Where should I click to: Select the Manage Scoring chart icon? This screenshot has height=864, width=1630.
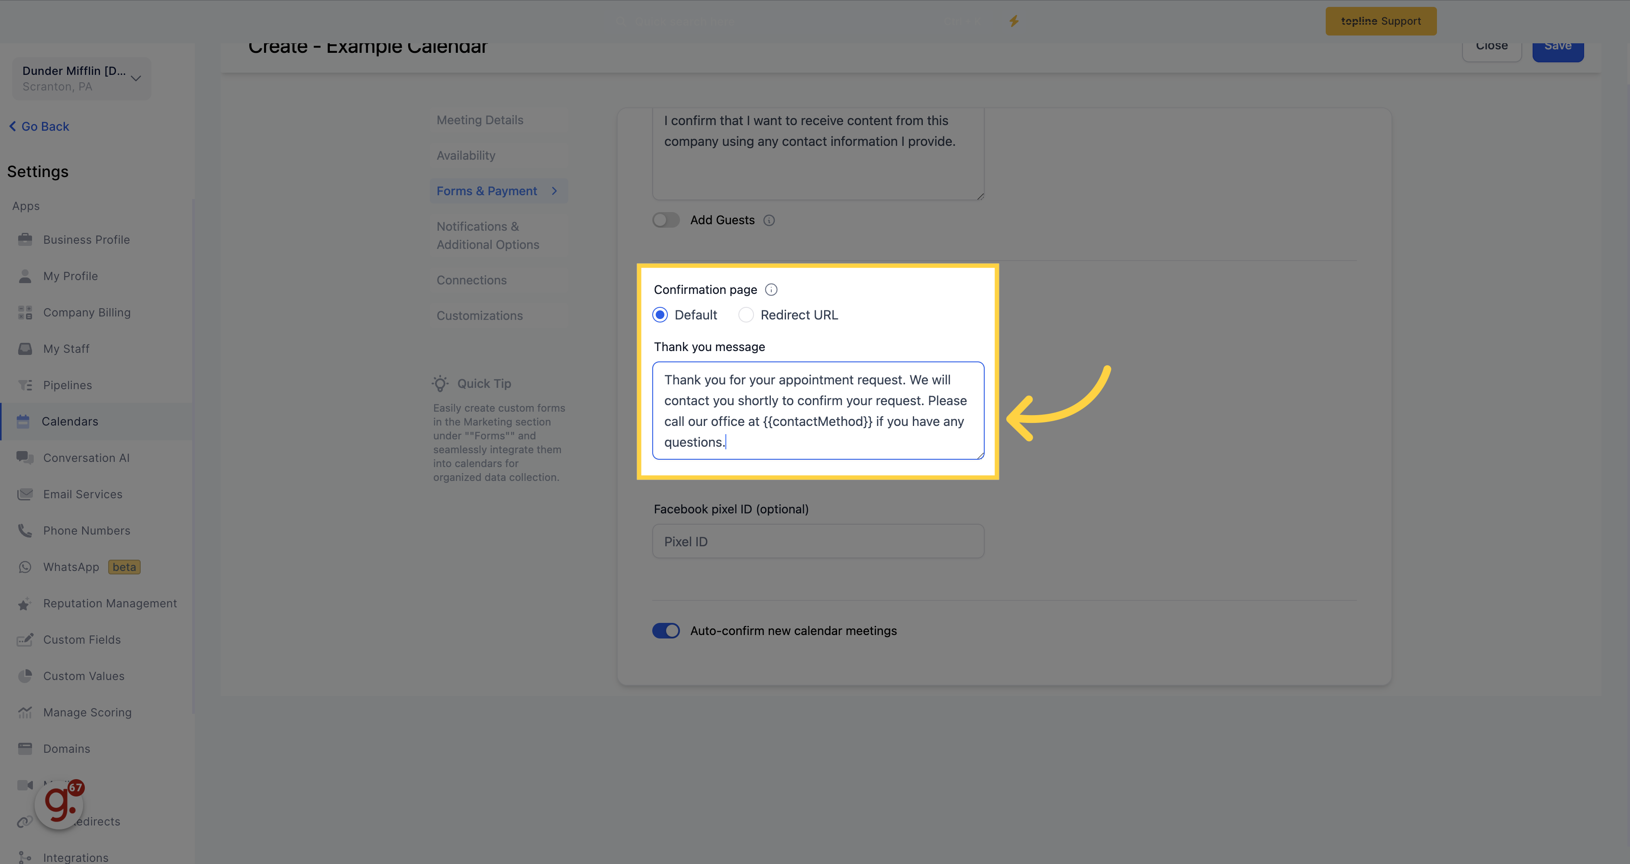click(x=25, y=713)
